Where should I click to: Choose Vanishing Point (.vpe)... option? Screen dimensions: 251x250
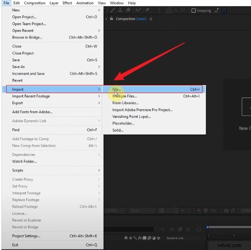[154, 116]
